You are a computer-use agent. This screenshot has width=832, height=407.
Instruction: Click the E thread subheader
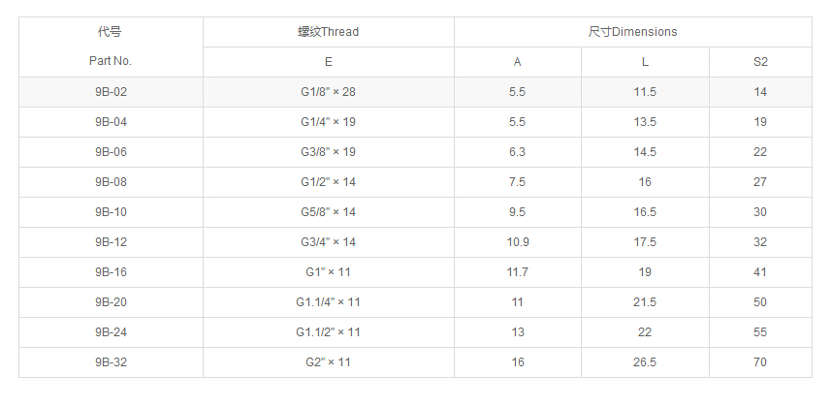click(x=328, y=62)
